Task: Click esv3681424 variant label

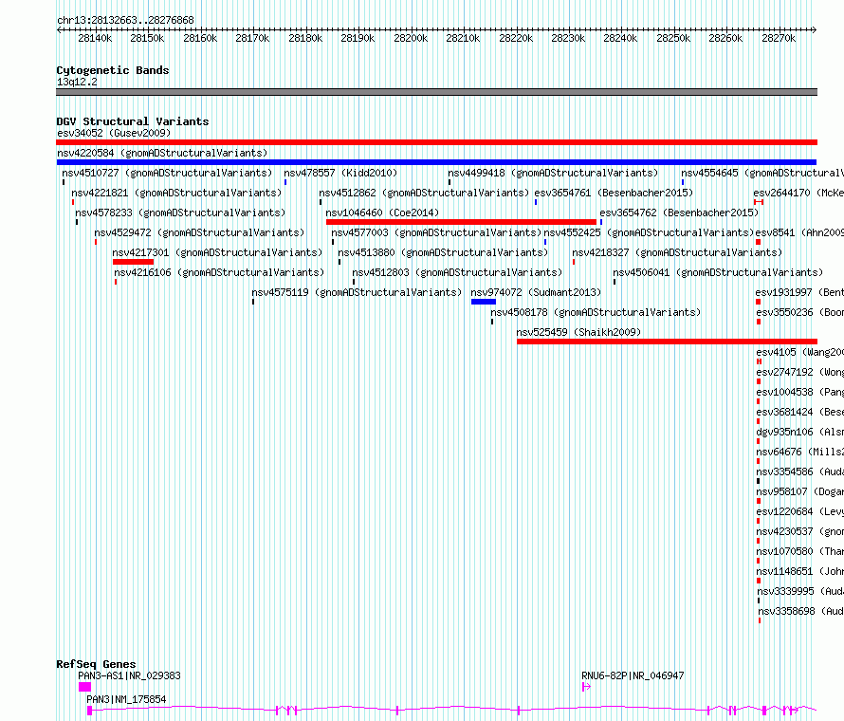Action: pos(799,412)
